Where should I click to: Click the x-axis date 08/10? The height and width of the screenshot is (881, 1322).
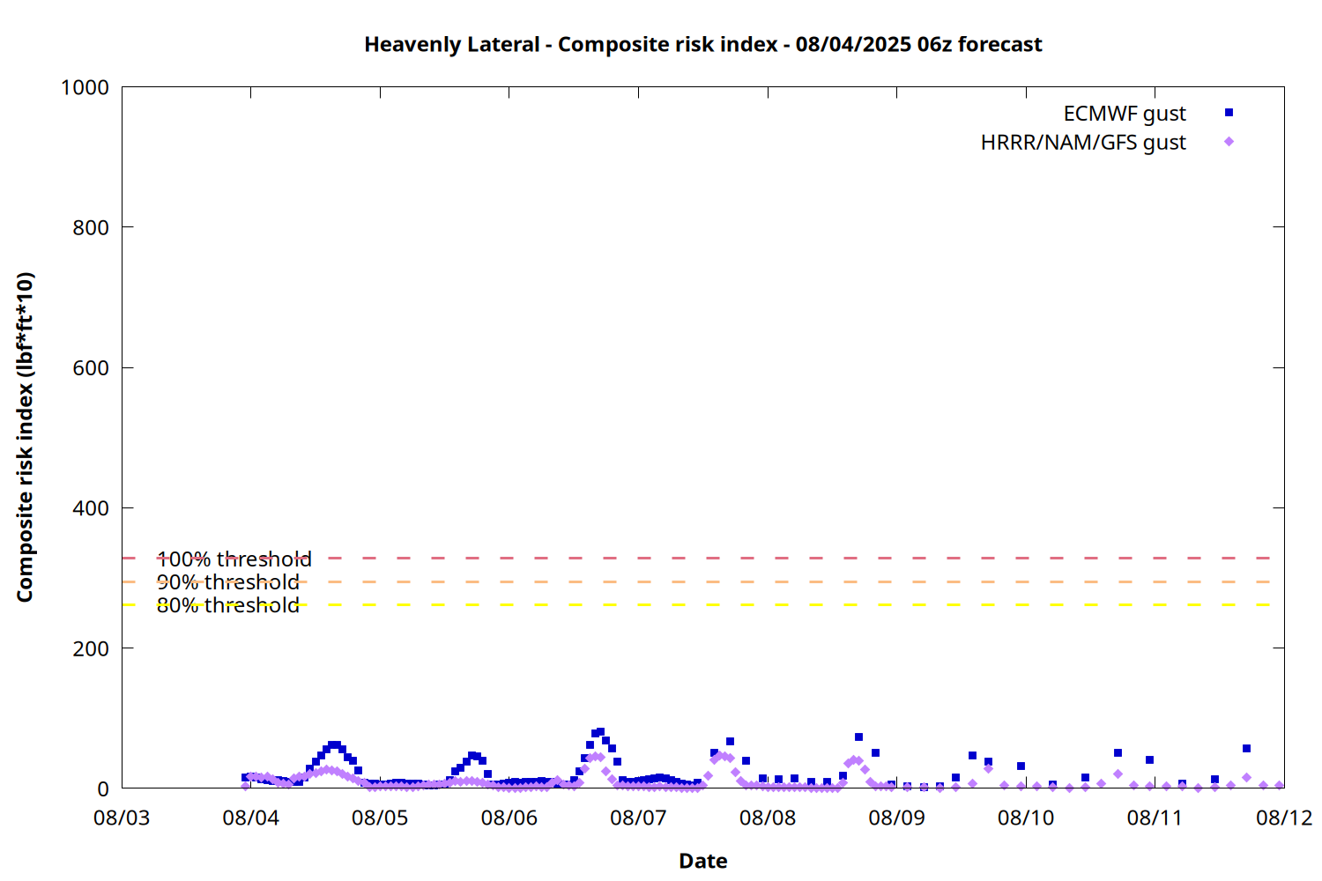coord(1026,818)
